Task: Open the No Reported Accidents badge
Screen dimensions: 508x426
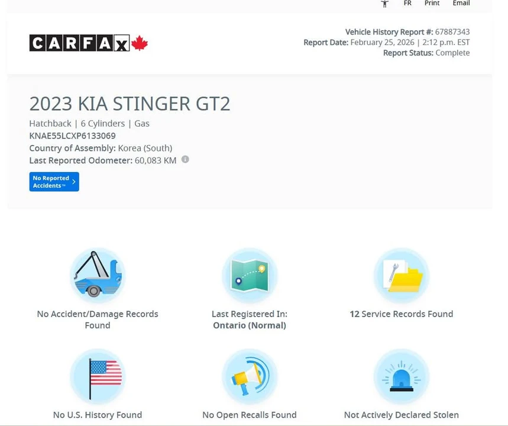Action: tap(54, 182)
